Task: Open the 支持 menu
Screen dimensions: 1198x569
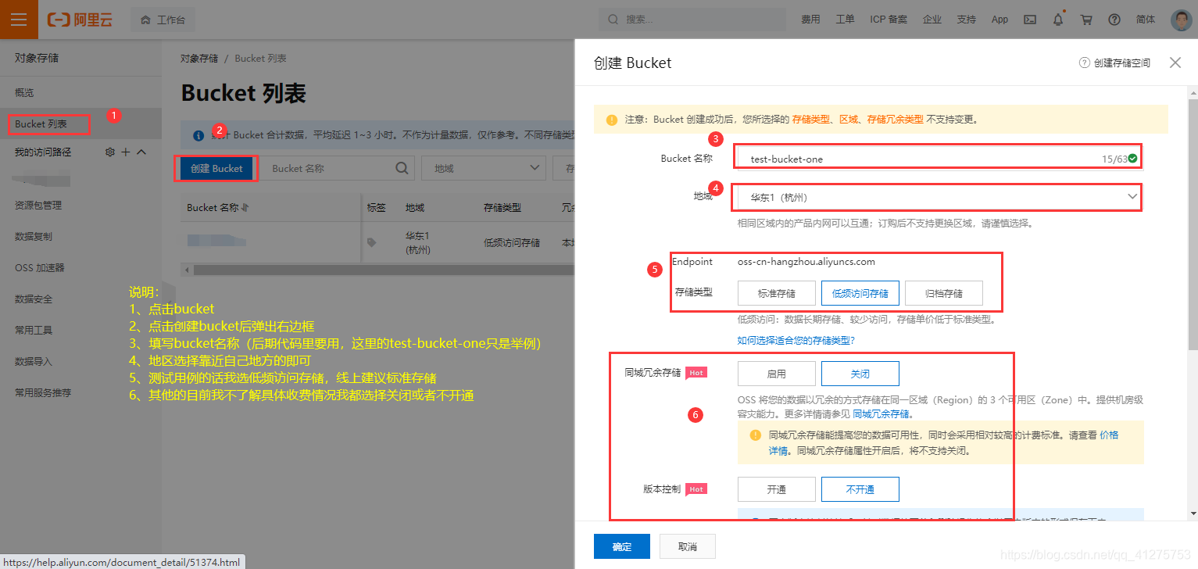Action: pyautogui.click(x=966, y=20)
